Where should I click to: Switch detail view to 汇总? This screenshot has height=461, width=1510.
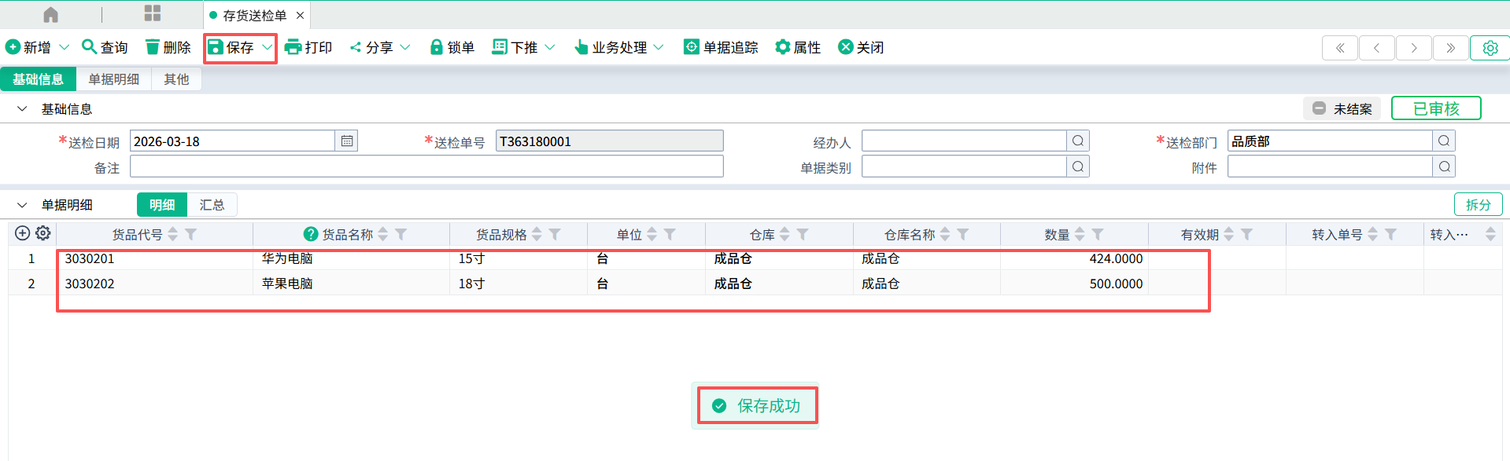point(212,205)
